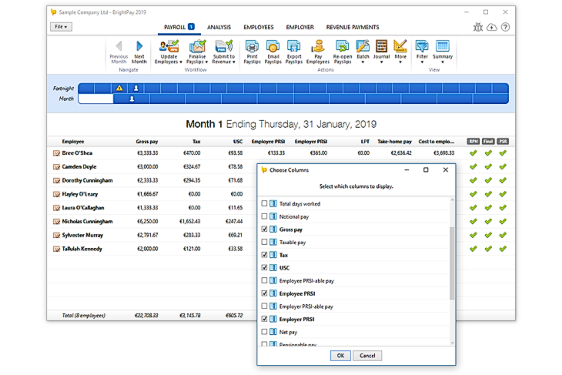Open More actions tool

click(400, 51)
